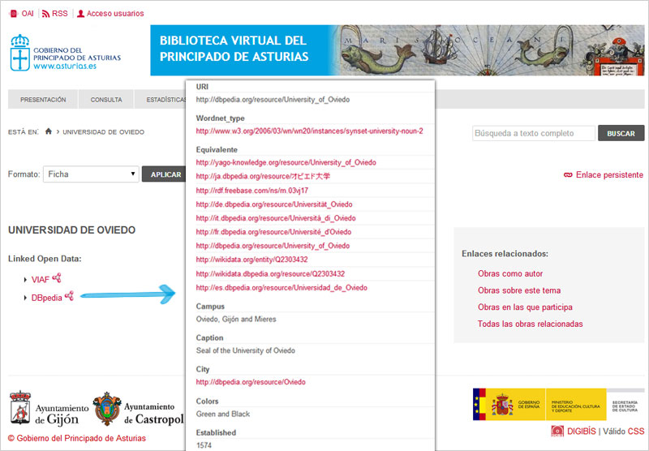Click the Campus value Oviedo, Gijón and Mieres
This screenshot has width=649, height=451.
236,319
